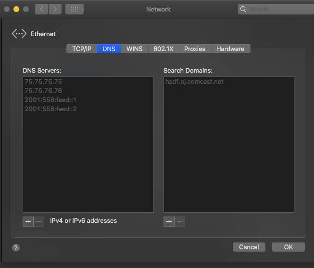This screenshot has height=268, width=314.
Task: Select DNS server 2001:558:feed::1
Action: pos(88,100)
